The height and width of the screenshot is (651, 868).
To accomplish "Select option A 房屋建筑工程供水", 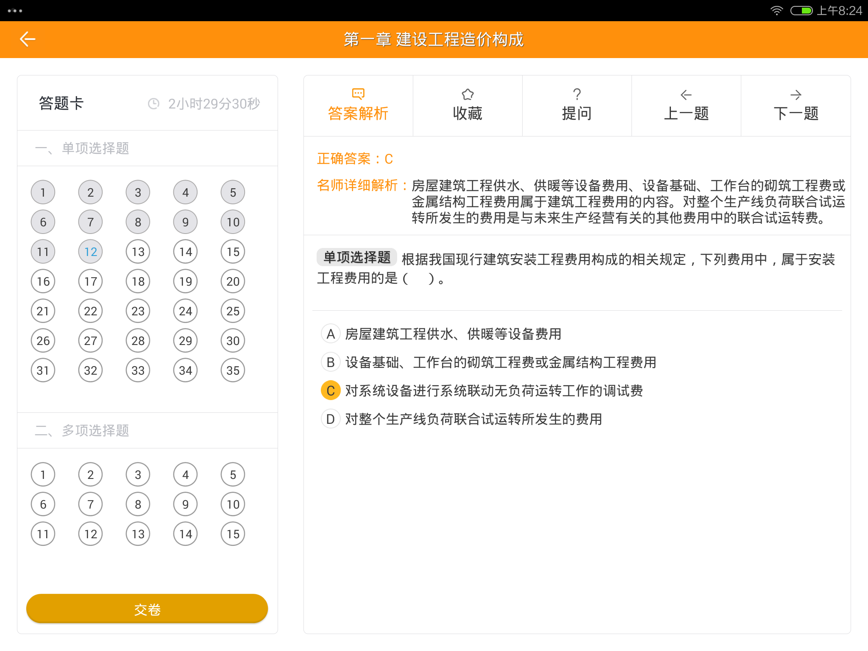I will click(441, 334).
